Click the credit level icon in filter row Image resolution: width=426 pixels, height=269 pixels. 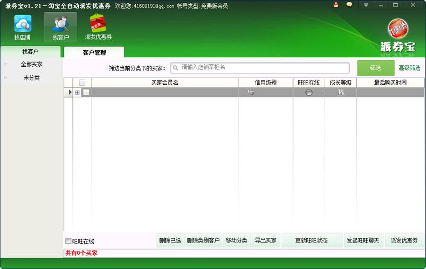[x=251, y=92]
